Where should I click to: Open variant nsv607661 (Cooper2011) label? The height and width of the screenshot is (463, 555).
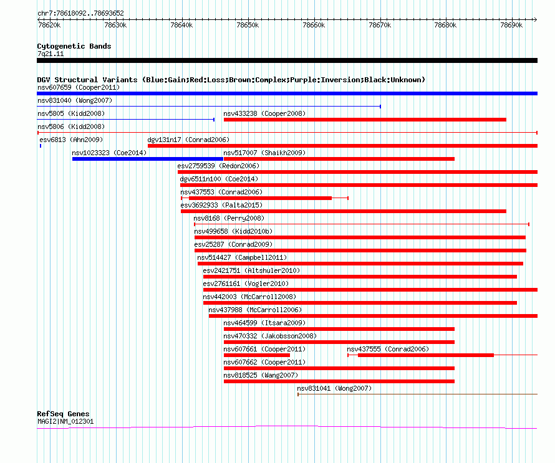(264, 349)
